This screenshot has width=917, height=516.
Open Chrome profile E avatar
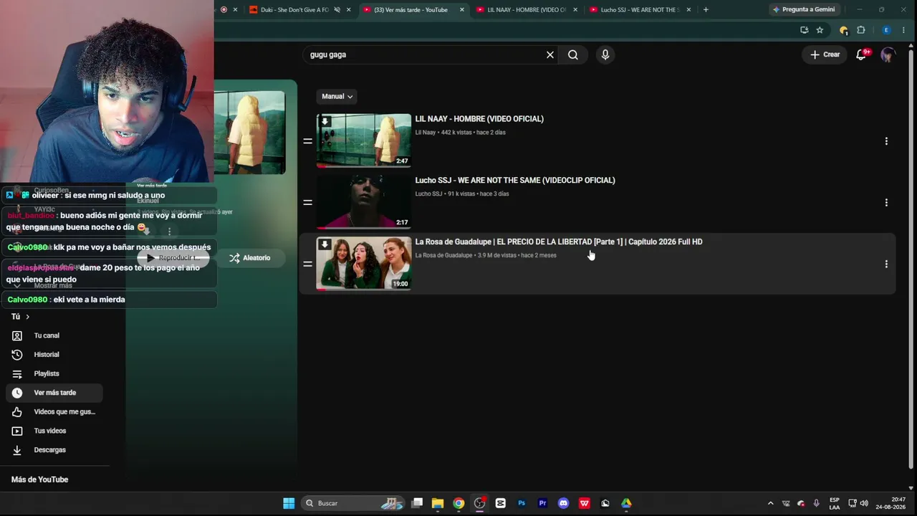coord(886,30)
